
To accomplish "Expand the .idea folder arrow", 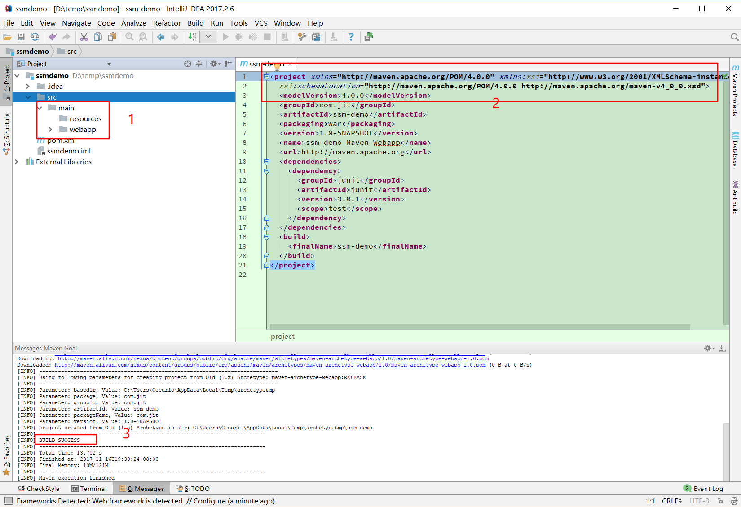I will pyautogui.click(x=28, y=86).
